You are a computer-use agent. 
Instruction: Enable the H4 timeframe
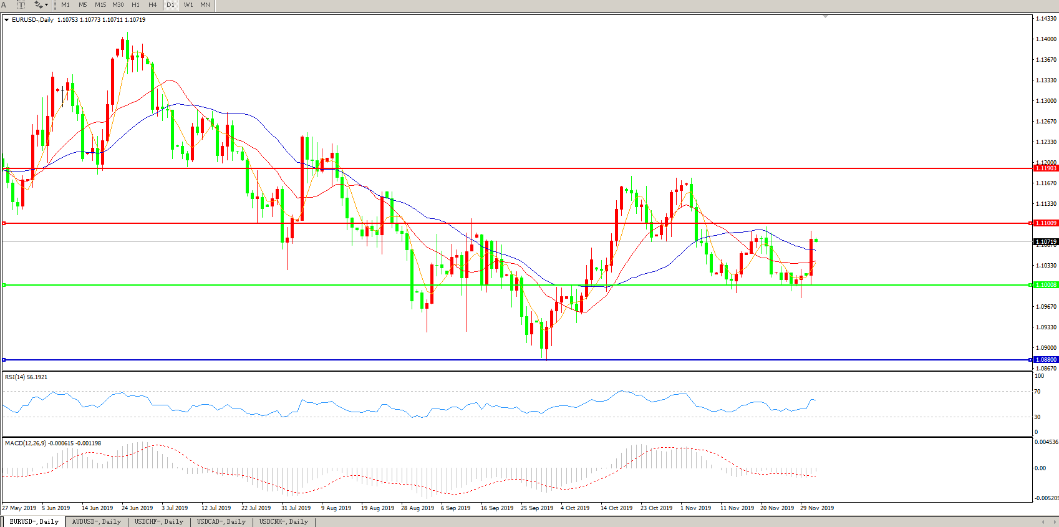pyautogui.click(x=153, y=4)
